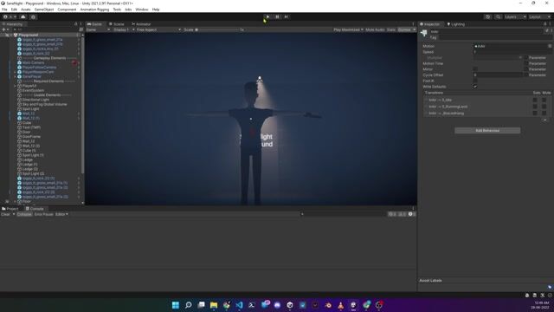Select Text (TMP) in Hierarchy
Screen dimensions: 554x312
click(x=31, y=127)
